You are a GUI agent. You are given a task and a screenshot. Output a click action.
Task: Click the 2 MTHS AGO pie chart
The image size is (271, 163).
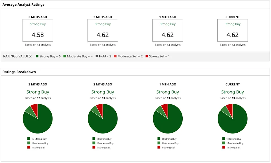pos(103,119)
